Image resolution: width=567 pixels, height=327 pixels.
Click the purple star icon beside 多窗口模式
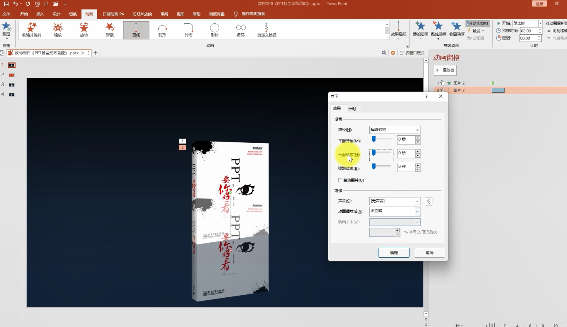pyautogui.click(x=384, y=53)
